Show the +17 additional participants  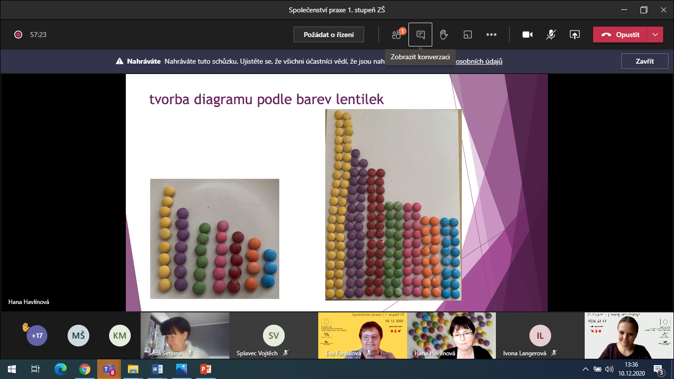[x=37, y=336]
